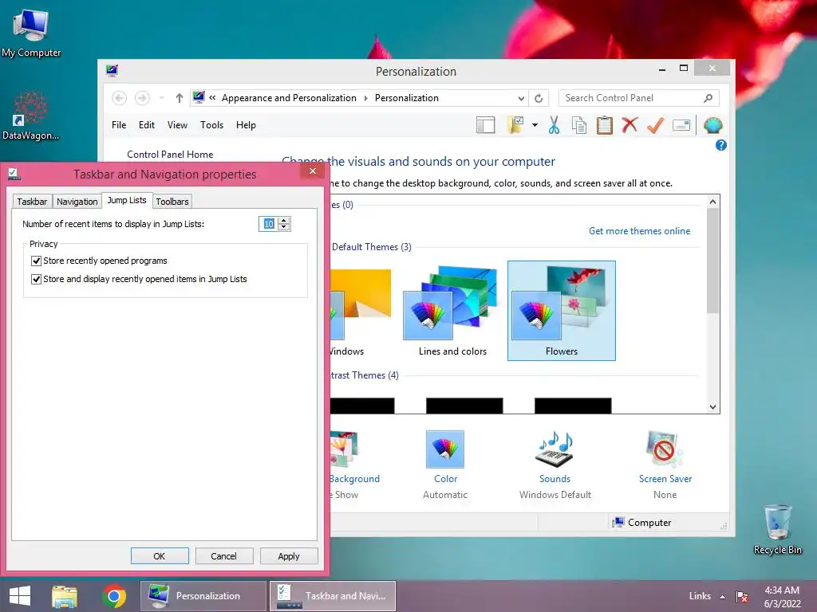Open the Help menu

click(x=246, y=125)
